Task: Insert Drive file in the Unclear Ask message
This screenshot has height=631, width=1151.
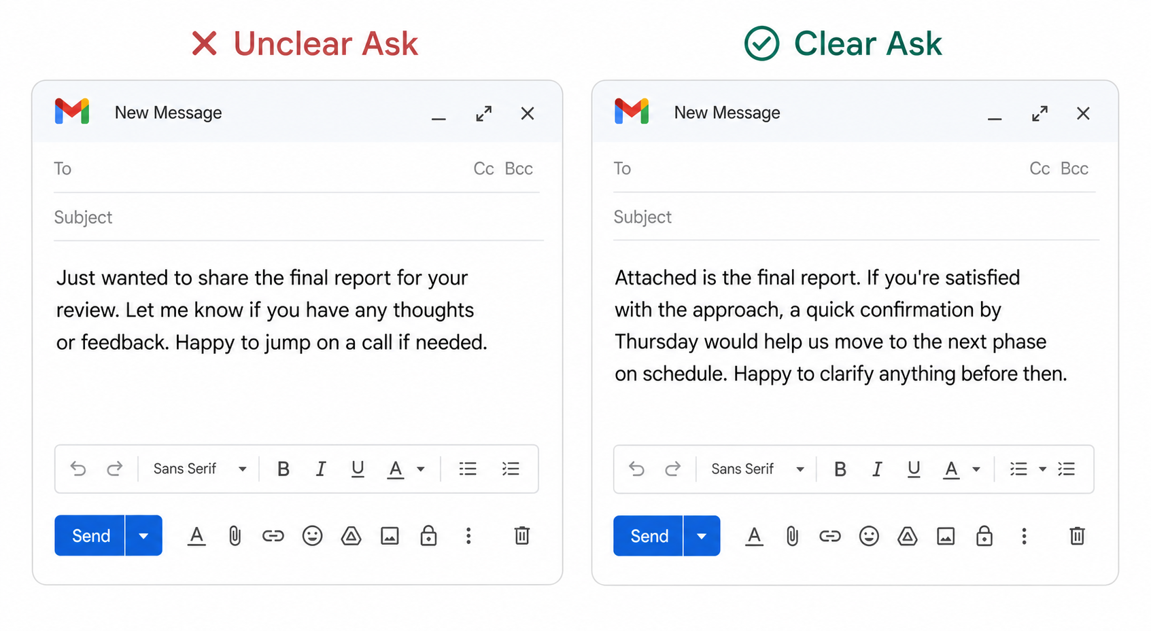Action: (x=351, y=536)
